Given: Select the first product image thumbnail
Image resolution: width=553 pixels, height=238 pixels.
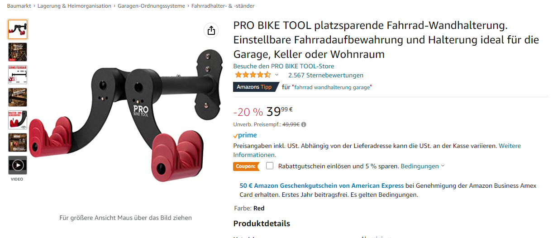Looking at the screenshot, I should coord(18,29).
